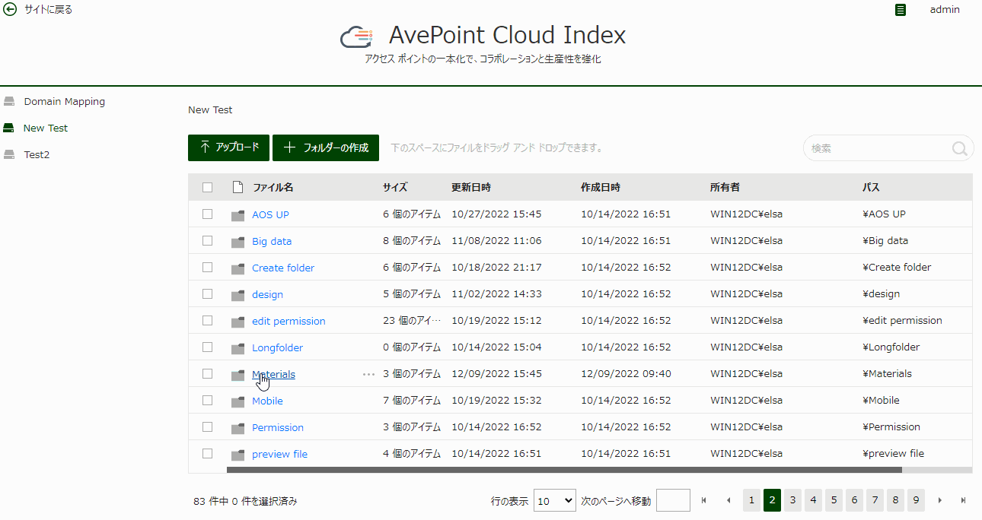This screenshot has width=982, height=520.
Task: Click the 83 件中 0 件を選択済み status text
Action: pos(245,501)
